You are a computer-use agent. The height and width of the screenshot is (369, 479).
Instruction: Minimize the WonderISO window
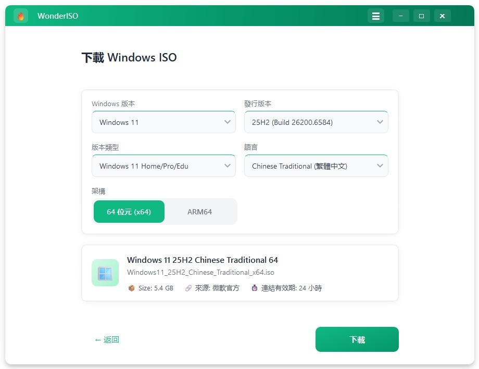pyautogui.click(x=401, y=16)
